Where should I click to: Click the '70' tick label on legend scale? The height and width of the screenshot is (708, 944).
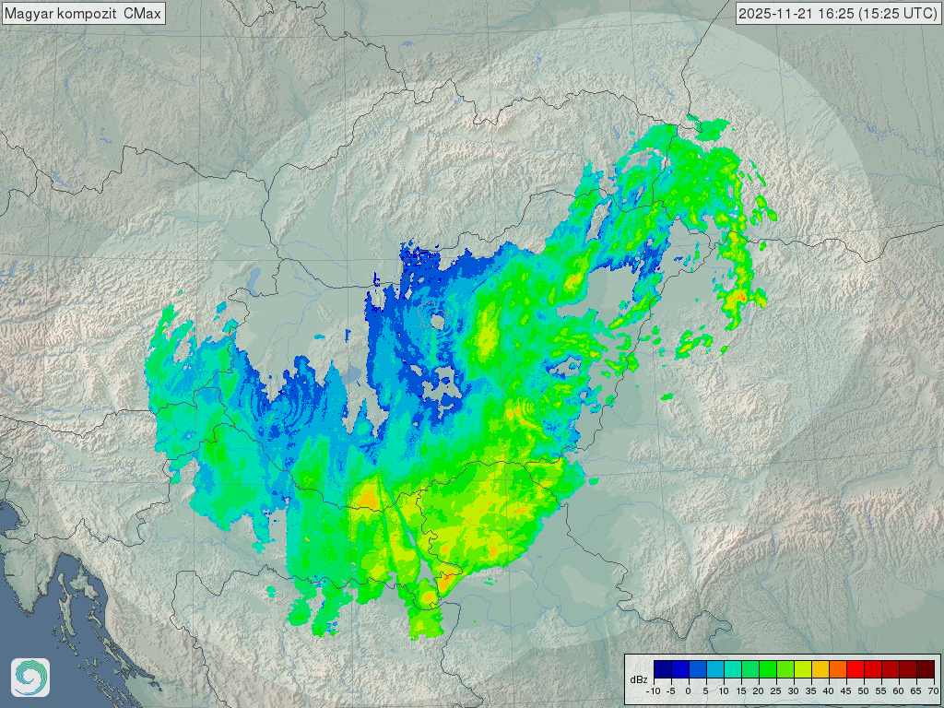click(933, 690)
